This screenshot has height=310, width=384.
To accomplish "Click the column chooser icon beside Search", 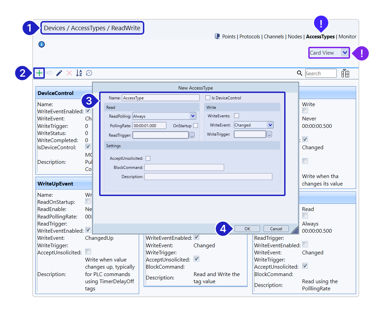I will pyautogui.click(x=345, y=73).
